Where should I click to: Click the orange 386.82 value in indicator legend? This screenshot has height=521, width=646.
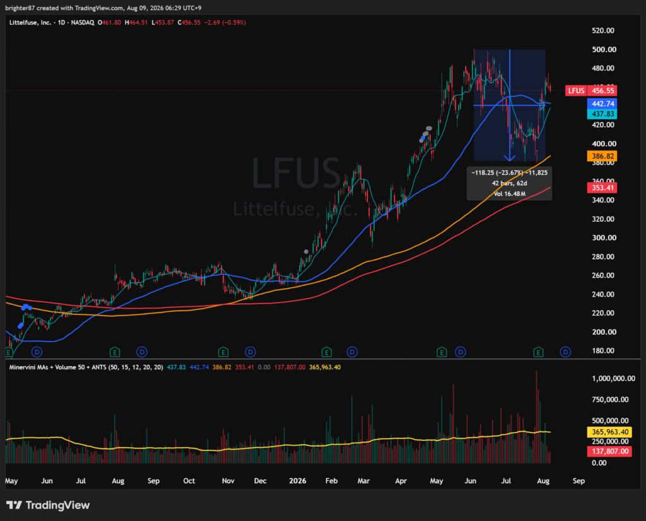(221, 367)
